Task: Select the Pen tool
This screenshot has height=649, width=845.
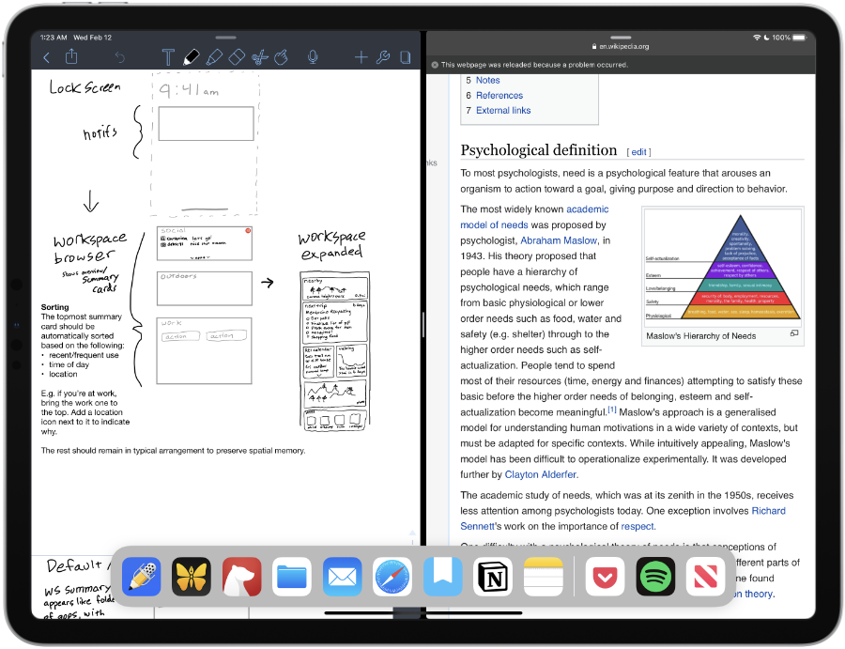Action: tap(192, 57)
